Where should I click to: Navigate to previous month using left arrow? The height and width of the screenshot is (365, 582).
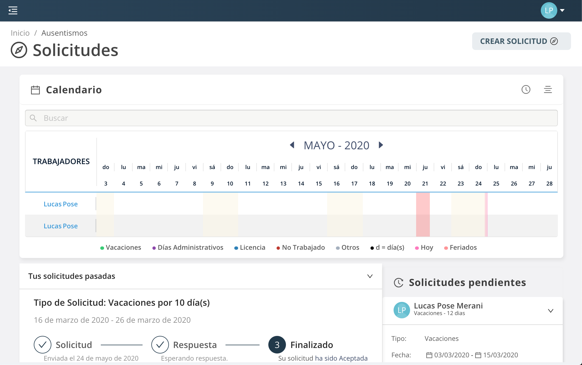coord(292,146)
